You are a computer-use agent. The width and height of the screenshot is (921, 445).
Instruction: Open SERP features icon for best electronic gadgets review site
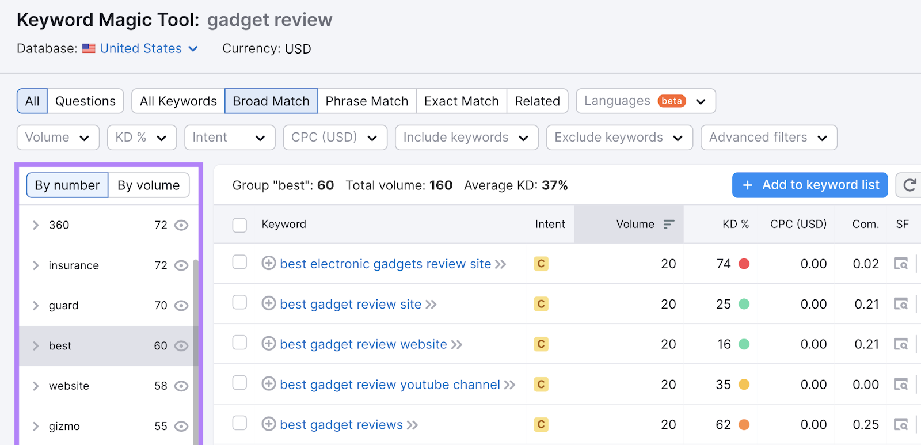point(900,264)
